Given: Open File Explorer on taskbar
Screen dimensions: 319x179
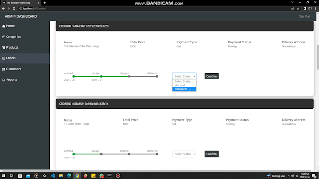Looking at the screenshot, I should click(x=61, y=176).
